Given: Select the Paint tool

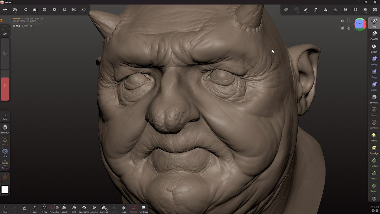Looking at the screenshot, I should [x=374, y=137].
